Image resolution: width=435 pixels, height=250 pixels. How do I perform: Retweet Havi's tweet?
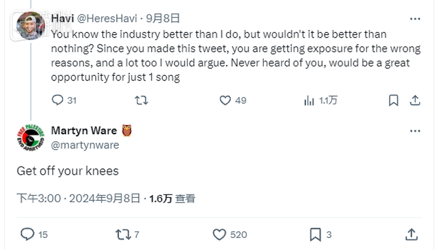coord(141,100)
